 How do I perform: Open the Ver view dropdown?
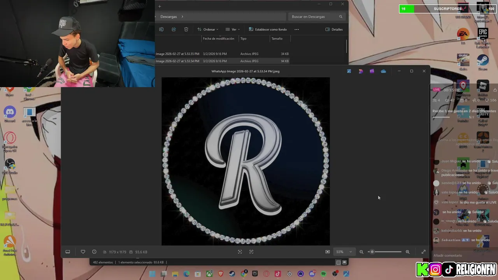tap(233, 30)
